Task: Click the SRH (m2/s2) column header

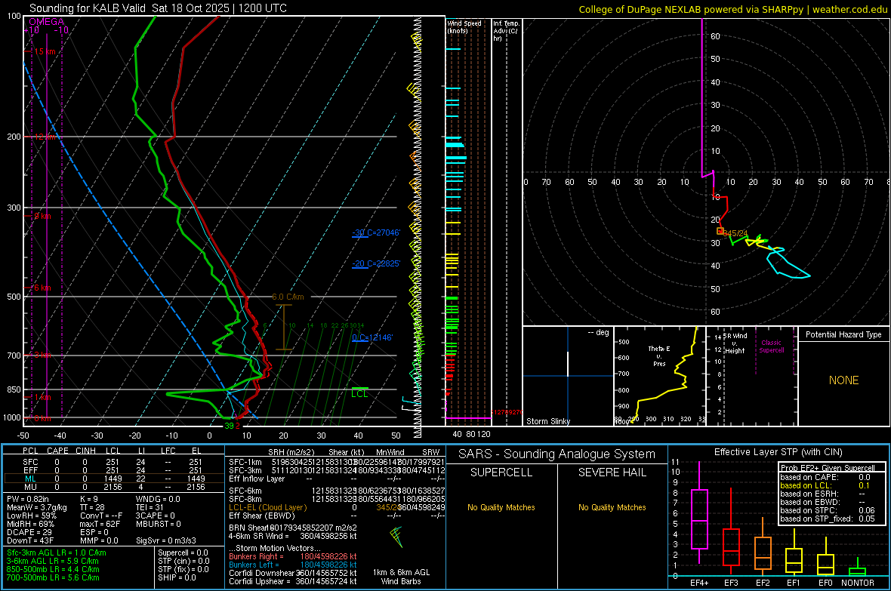Action: [290, 452]
